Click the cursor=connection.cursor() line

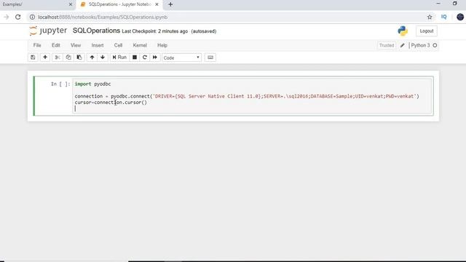[111, 103]
